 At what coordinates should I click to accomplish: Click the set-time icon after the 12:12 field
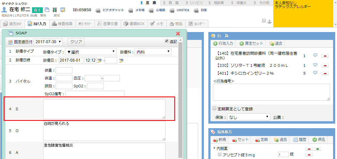point(100,61)
